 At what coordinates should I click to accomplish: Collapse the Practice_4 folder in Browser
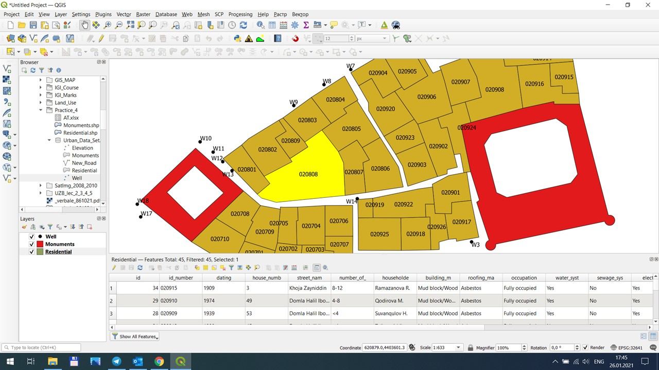tap(41, 110)
